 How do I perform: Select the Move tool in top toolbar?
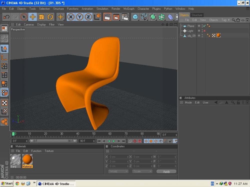[33, 17]
